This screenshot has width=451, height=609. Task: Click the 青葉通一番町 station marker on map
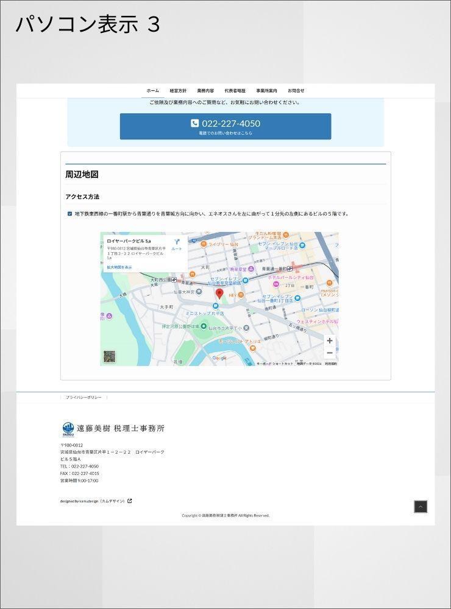(289, 269)
